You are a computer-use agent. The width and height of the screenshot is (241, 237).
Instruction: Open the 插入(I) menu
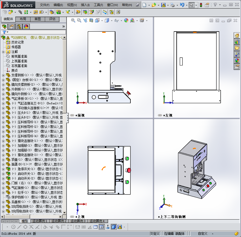85,5
